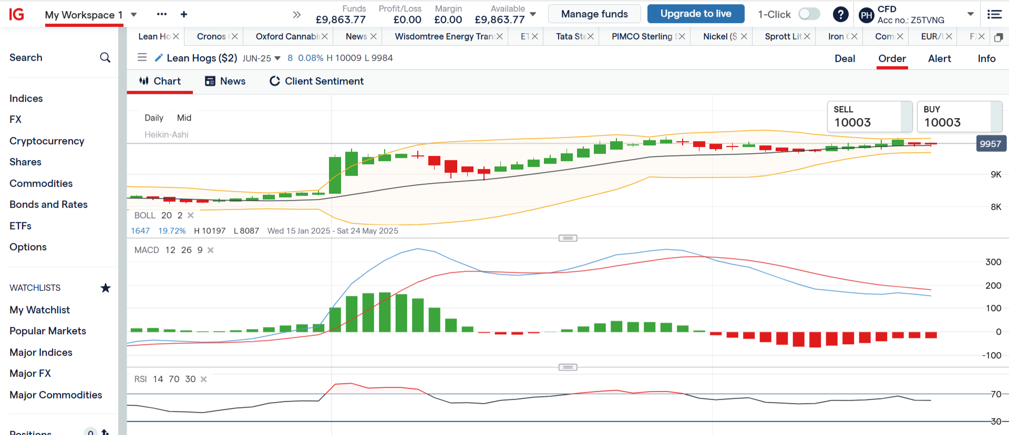Expand the funds summary dropdown arrow

(x=533, y=14)
